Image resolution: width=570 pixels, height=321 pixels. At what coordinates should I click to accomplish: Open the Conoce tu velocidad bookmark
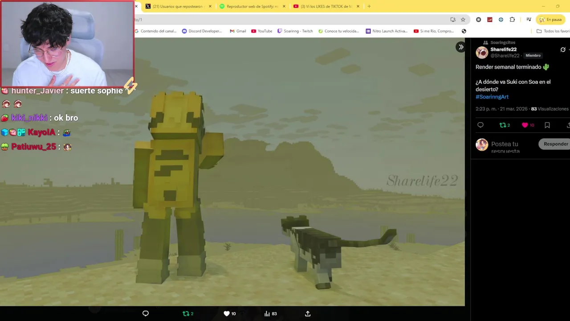click(338, 31)
